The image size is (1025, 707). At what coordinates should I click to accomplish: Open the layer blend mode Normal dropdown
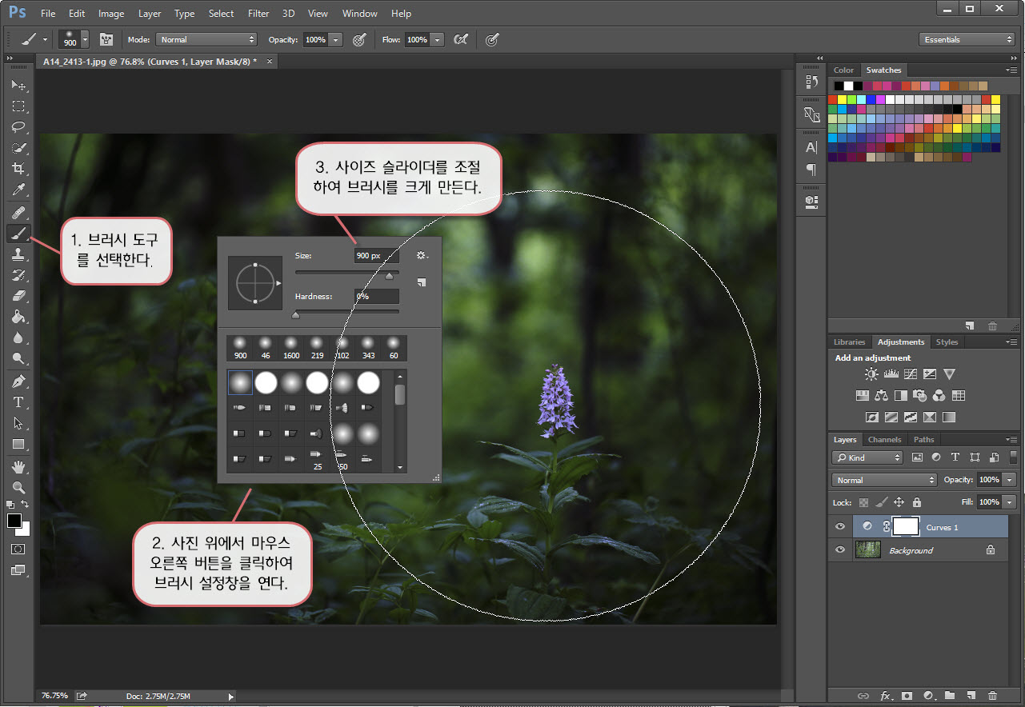[884, 480]
